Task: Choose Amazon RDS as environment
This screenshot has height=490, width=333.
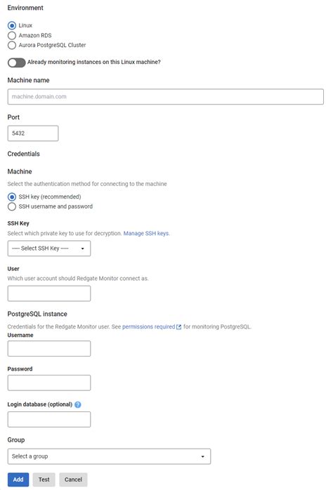Action: click(12, 35)
